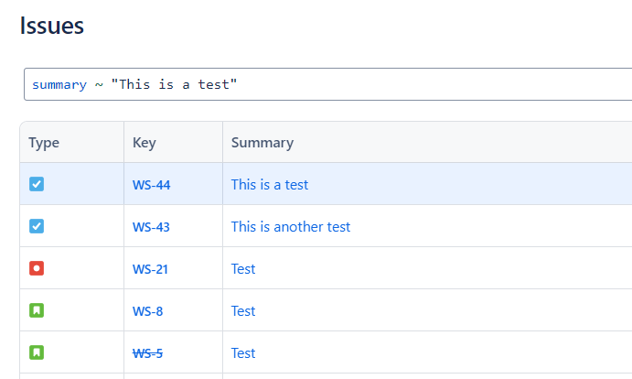The width and height of the screenshot is (632, 379).
Task: Click the green story icon for WS-8
Action: 37,310
